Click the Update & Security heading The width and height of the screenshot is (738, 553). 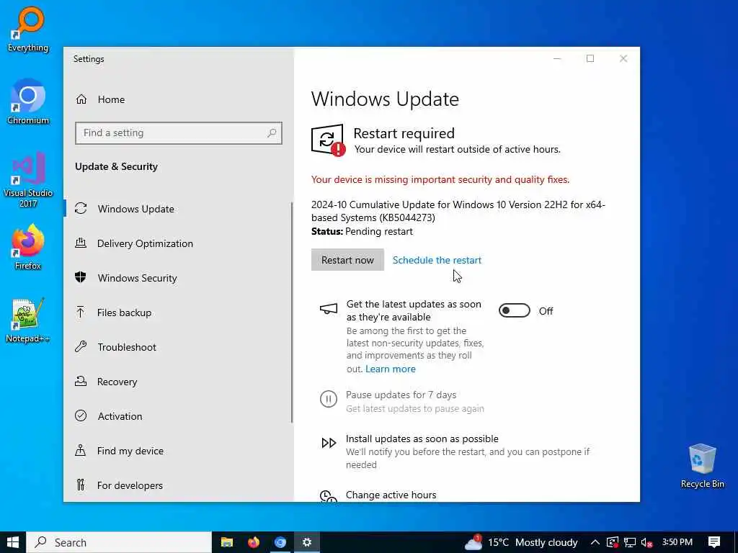click(116, 166)
